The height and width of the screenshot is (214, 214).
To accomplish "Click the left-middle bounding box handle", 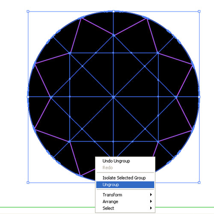I will click(28, 97).
